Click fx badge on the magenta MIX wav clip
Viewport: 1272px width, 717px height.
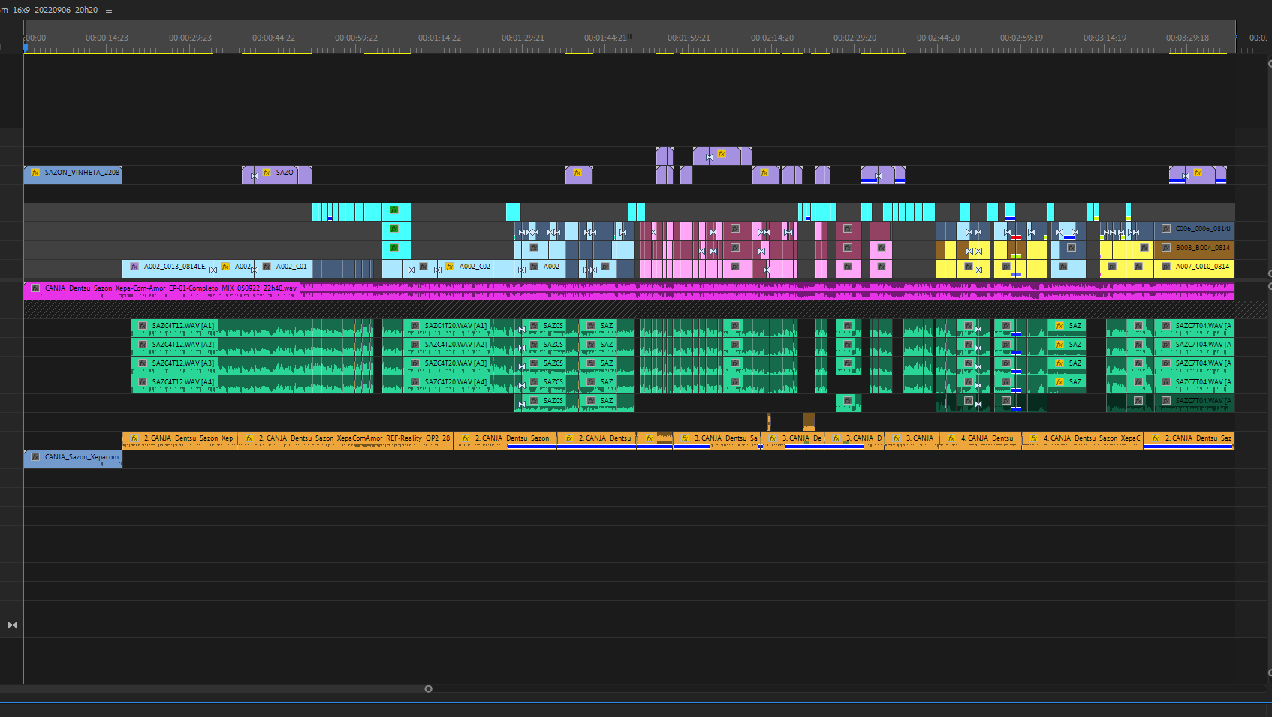tap(35, 288)
